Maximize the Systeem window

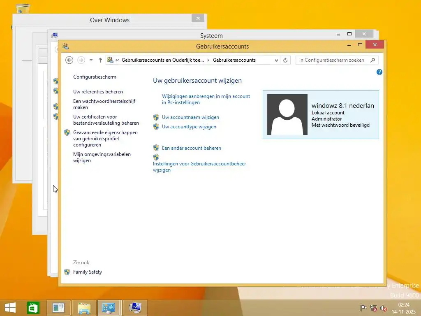point(349,34)
